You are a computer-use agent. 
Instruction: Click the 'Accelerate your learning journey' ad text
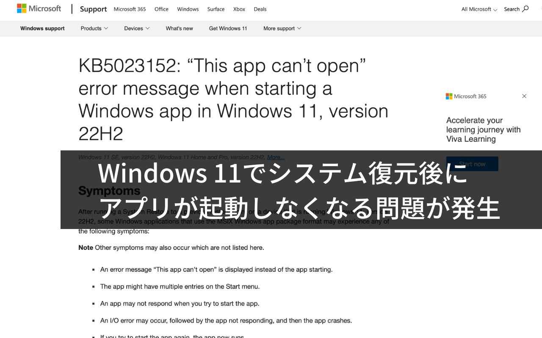[483, 130]
